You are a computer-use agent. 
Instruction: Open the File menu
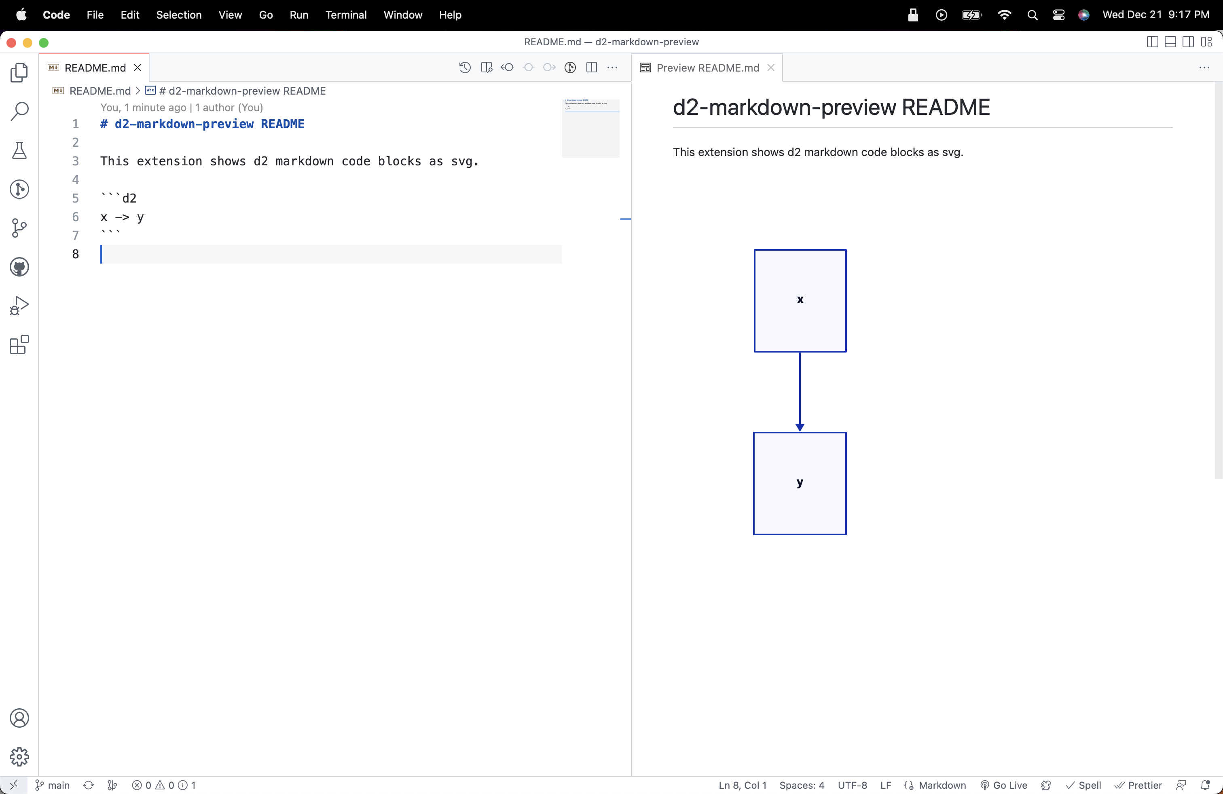[x=95, y=15]
